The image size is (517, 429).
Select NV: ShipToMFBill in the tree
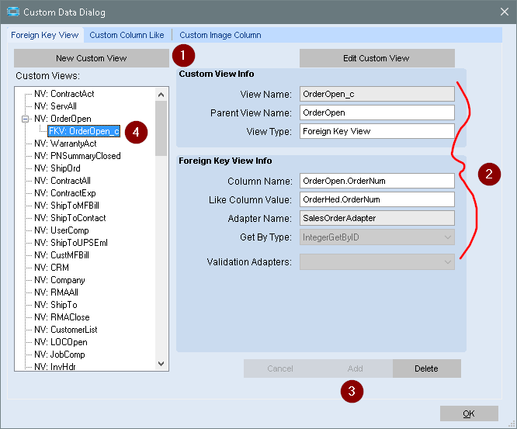pyautogui.click(x=67, y=206)
